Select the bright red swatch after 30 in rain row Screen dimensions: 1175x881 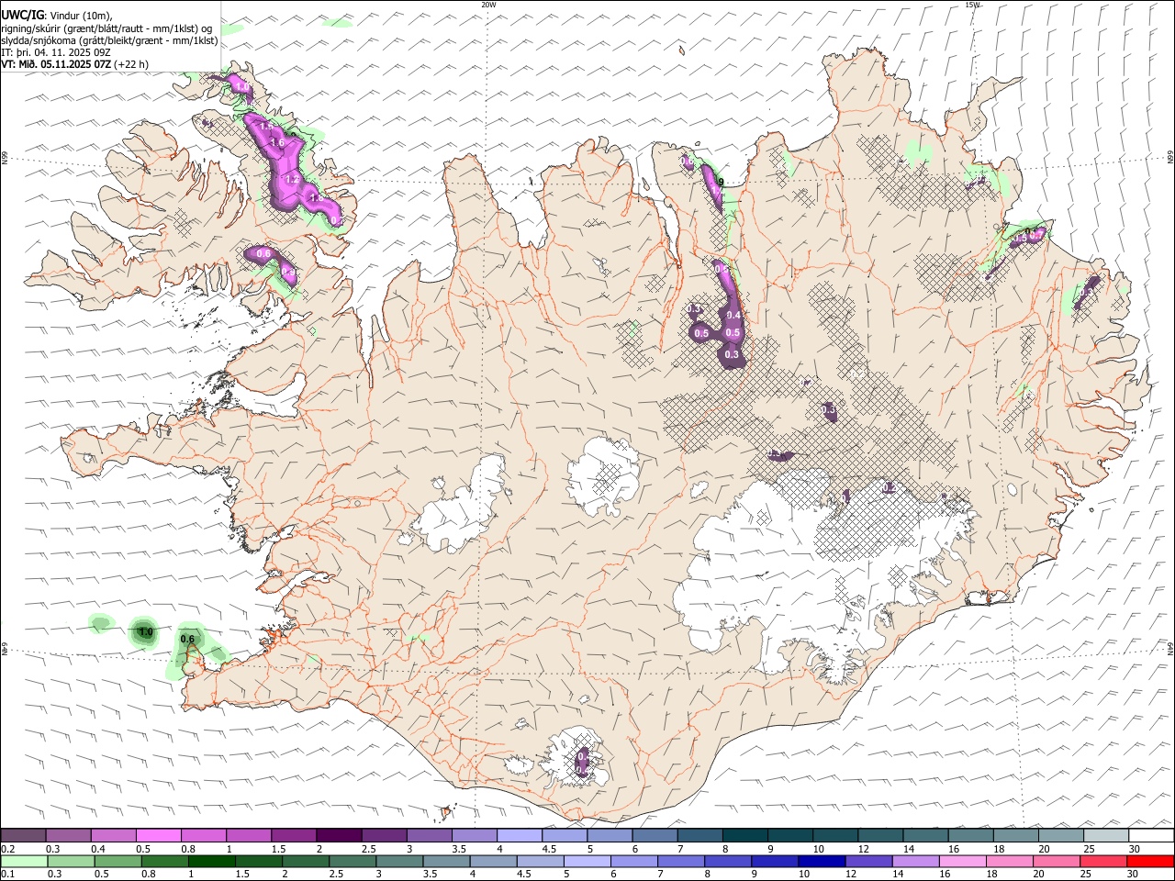click(1151, 861)
